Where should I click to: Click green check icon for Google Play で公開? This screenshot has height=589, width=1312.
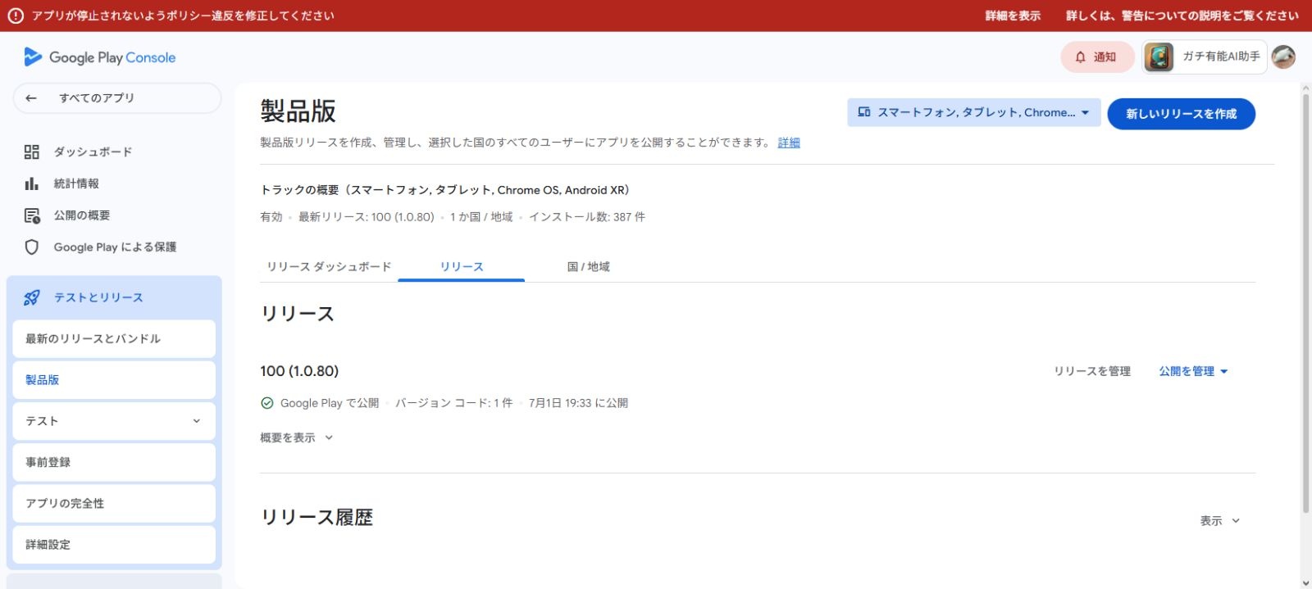click(266, 403)
